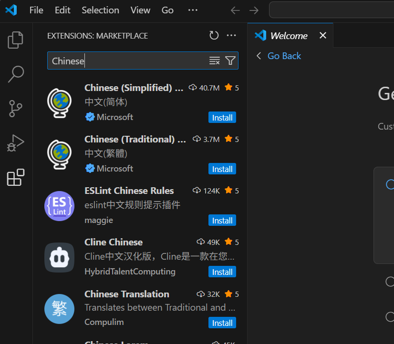The width and height of the screenshot is (394, 344).
Task: Open the Edit menu
Action: coord(62,10)
